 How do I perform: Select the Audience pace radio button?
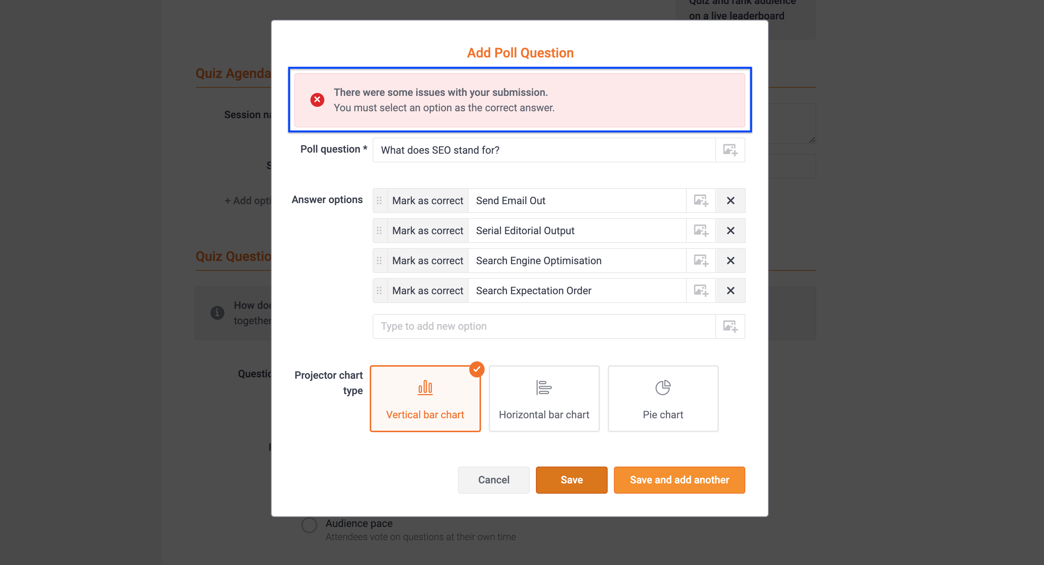tap(309, 525)
